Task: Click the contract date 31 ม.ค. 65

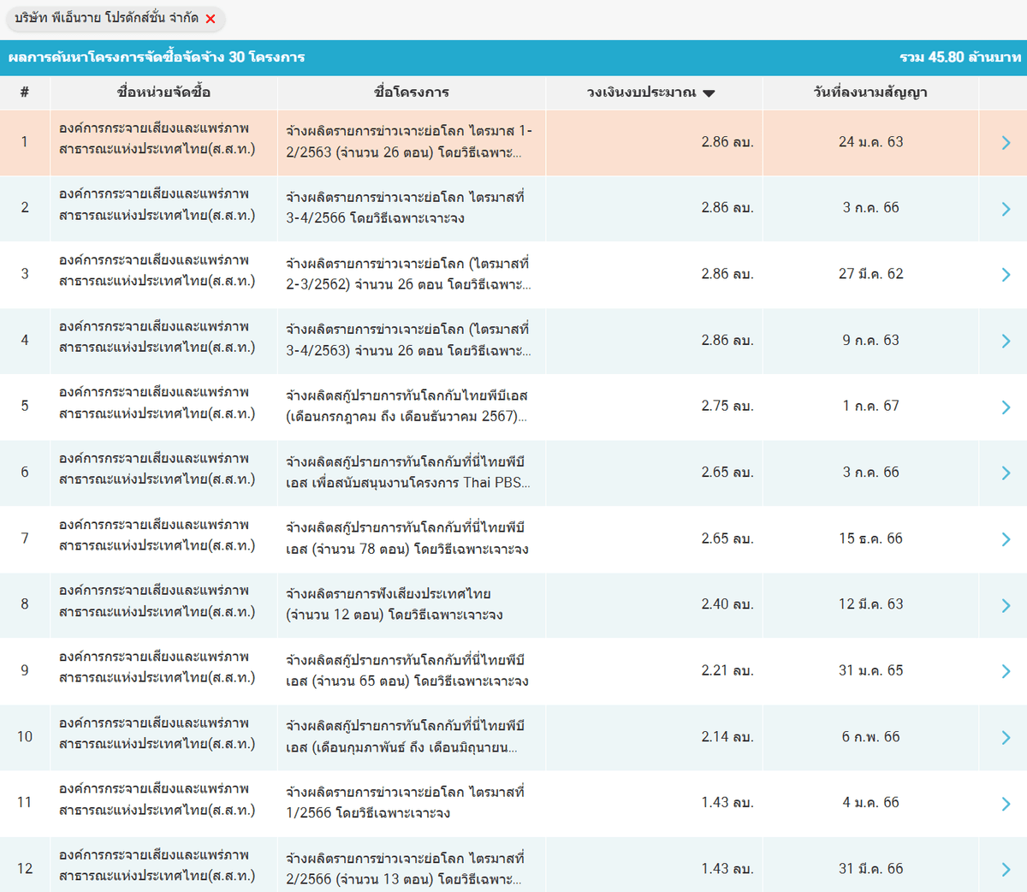Action: 871,670
